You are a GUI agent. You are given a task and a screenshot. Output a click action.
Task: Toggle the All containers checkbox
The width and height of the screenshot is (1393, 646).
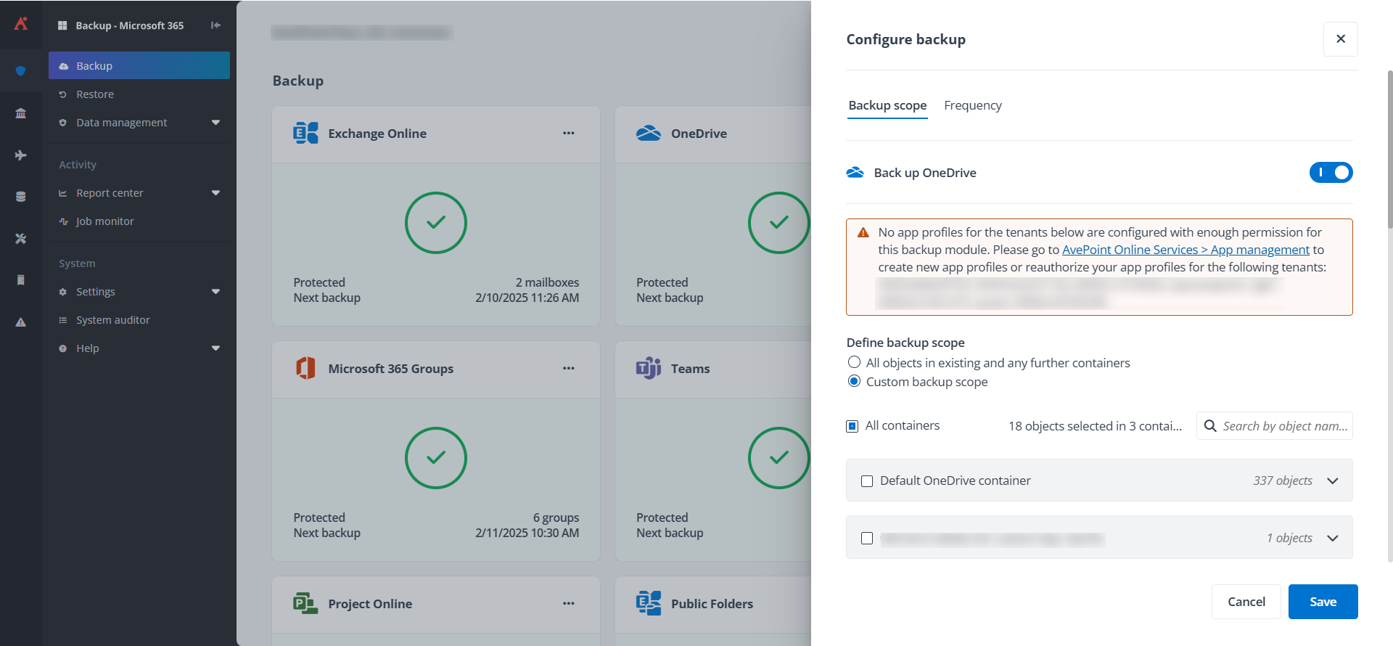[x=852, y=426]
